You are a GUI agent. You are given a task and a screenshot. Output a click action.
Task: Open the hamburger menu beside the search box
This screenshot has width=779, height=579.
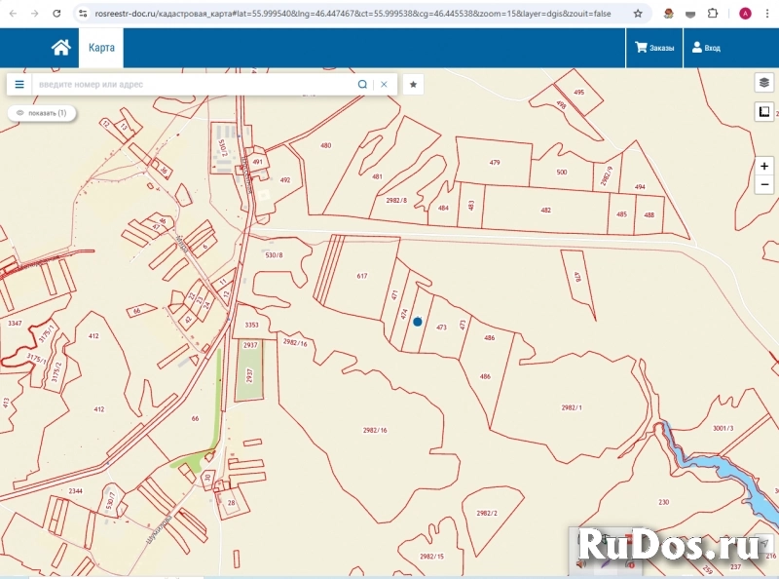pos(19,85)
